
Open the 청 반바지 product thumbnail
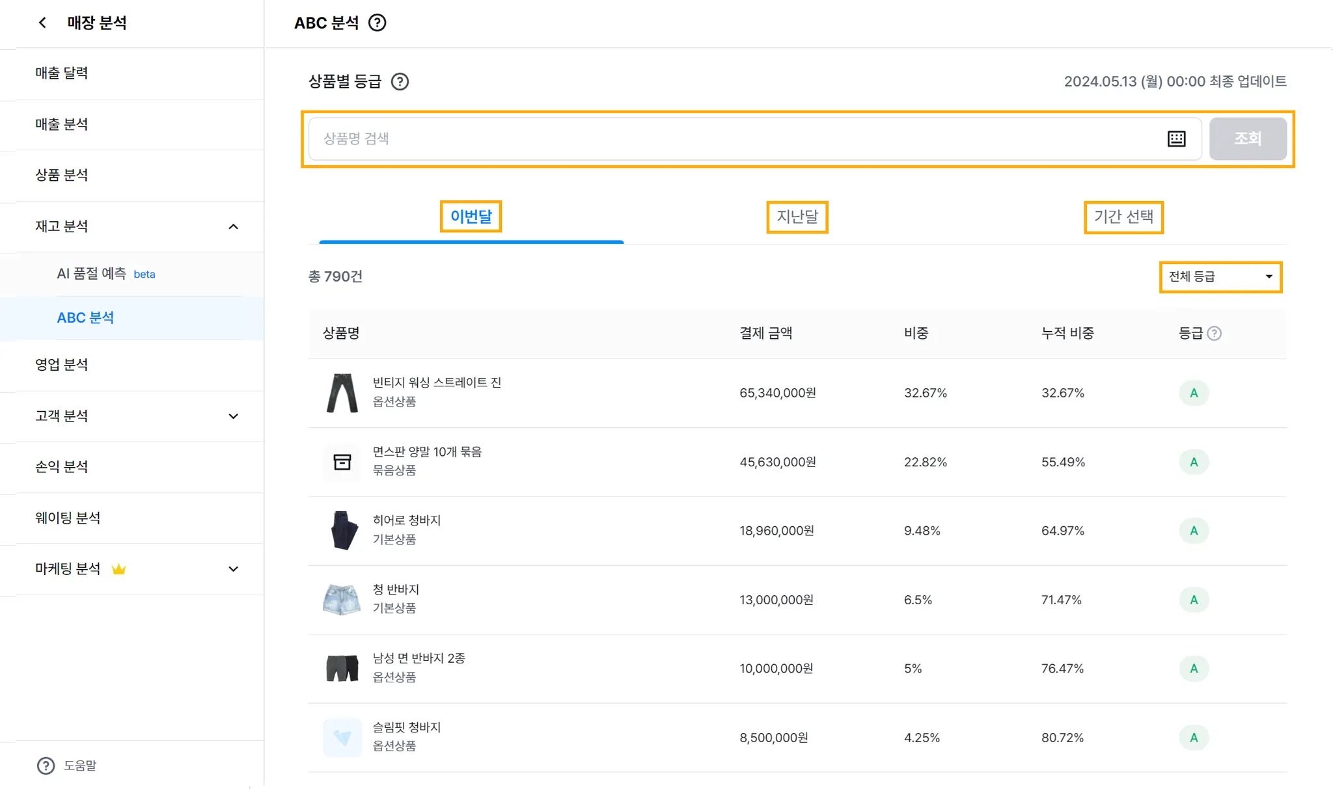[x=342, y=600]
